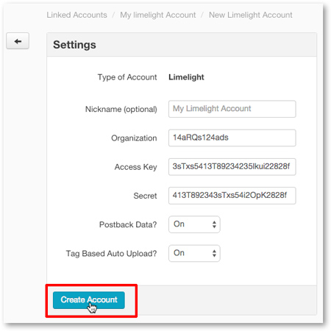
Task: Navigate to My limelight Account breadcrumb
Action: (x=158, y=15)
